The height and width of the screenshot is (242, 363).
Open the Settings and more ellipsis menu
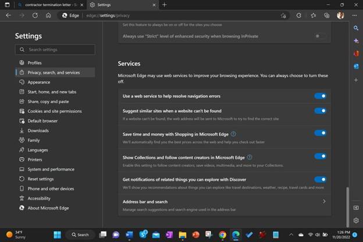point(354,16)
